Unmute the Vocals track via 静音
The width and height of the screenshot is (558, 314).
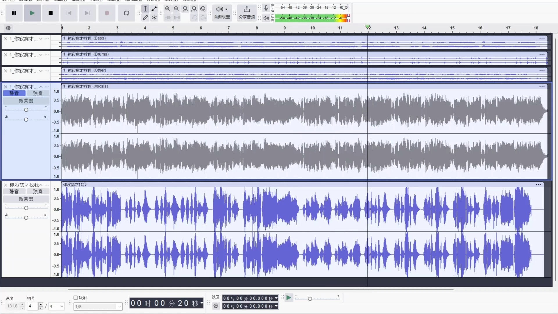pos(14,93)
